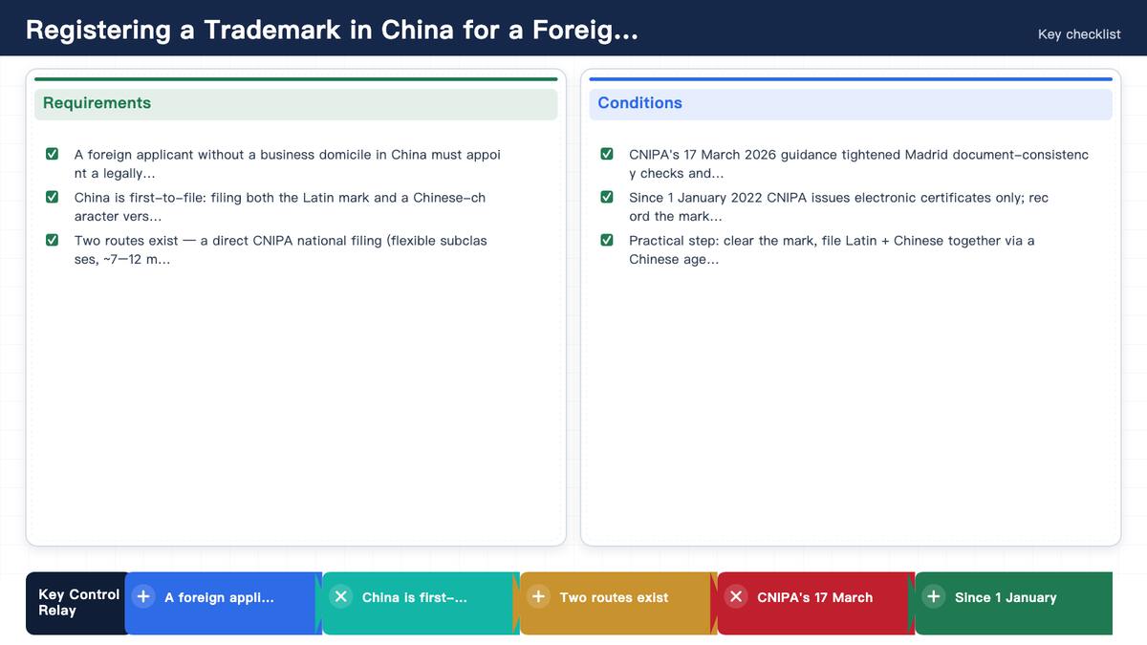Click X icon on 'CNIPA's 17 March' step

[736, 597]
